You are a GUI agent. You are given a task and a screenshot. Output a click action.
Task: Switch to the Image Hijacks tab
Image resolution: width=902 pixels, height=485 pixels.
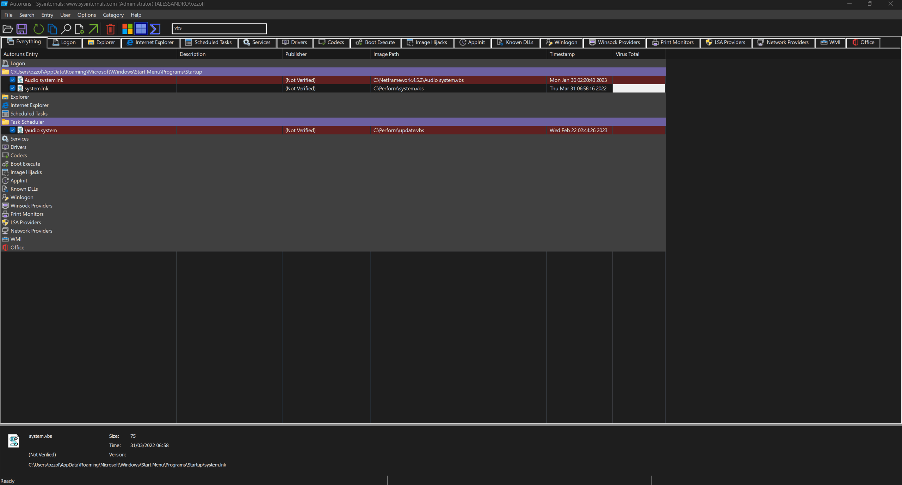pos(427,42)
